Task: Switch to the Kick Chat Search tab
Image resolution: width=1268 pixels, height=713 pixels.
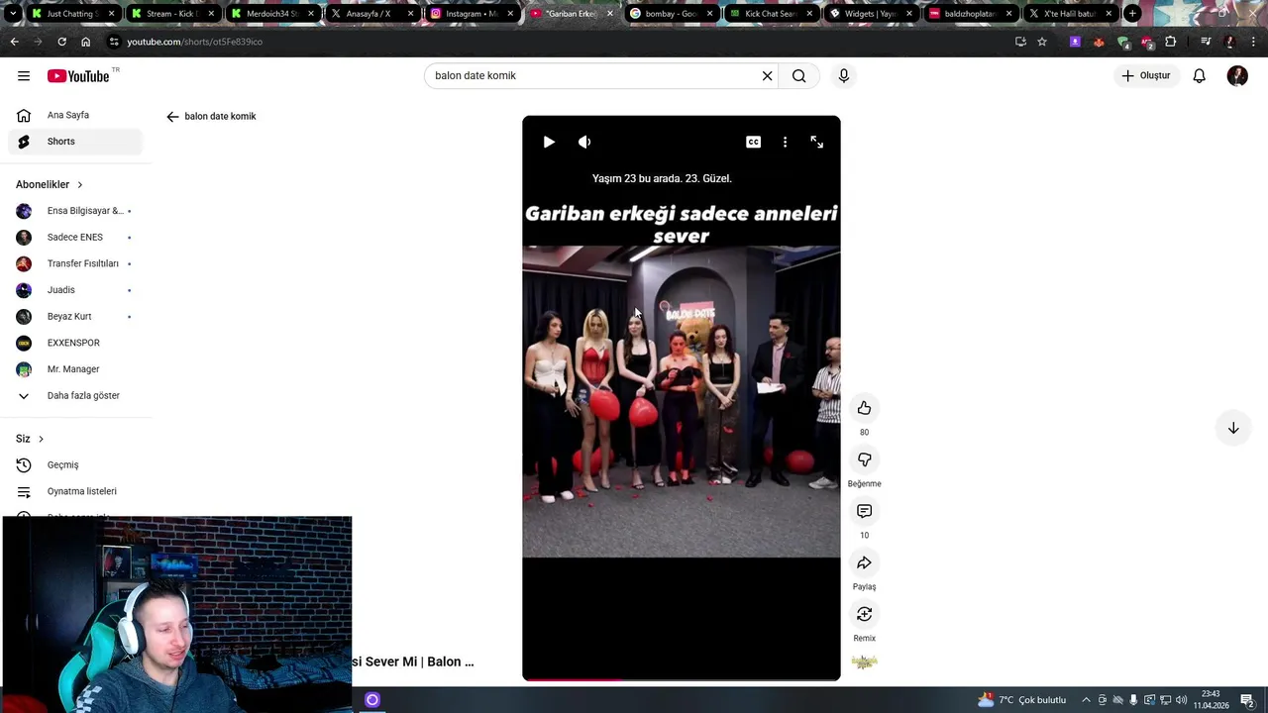Action: pyautogui.click(x=771, y=14)
